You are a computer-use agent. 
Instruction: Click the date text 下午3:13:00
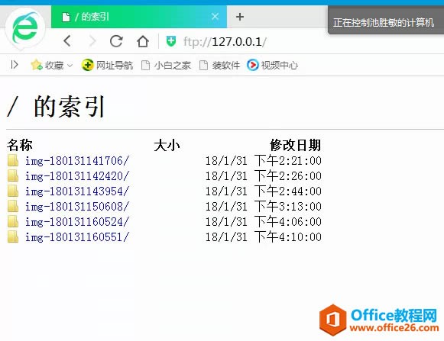click(287, 207)
